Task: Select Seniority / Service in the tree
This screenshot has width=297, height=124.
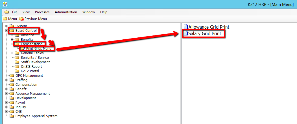Action: (x=35, y=58)
